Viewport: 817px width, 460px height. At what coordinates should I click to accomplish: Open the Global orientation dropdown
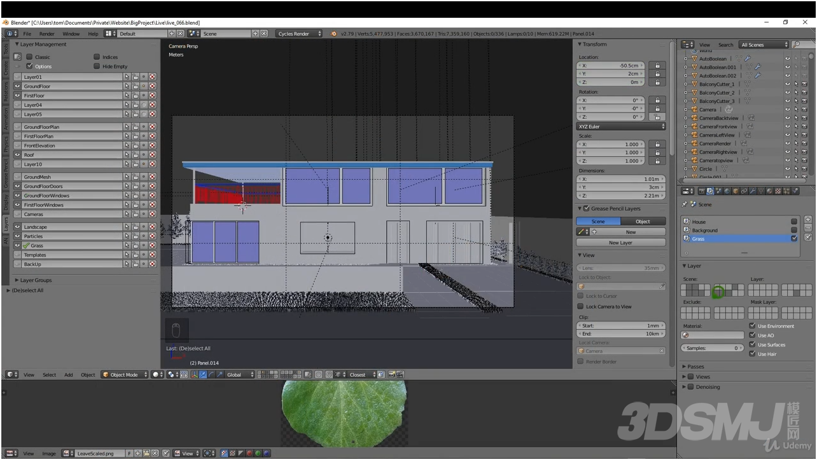coord(240,375)
